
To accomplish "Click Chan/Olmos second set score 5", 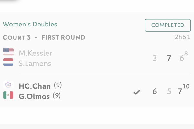I will [169, 92].
